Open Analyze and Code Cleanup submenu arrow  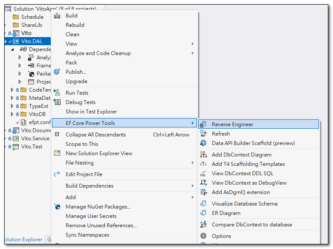[192, 53]
